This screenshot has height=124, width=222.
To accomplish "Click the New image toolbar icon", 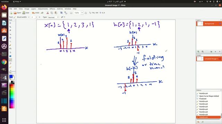I will click(x=11, y=13).
